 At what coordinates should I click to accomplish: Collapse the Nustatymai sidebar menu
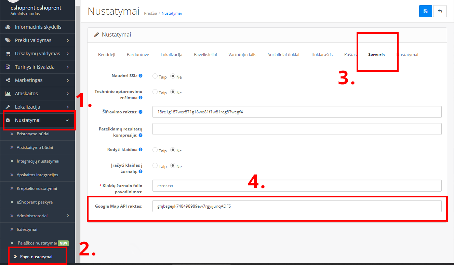coord(38,120)
